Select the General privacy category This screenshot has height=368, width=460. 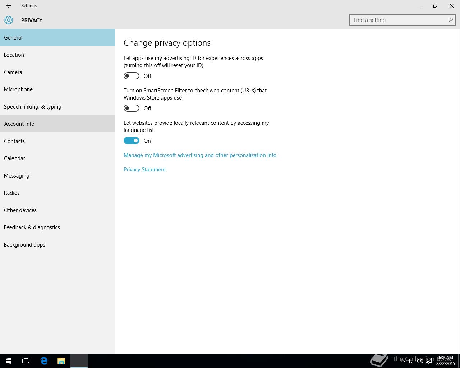57,37
